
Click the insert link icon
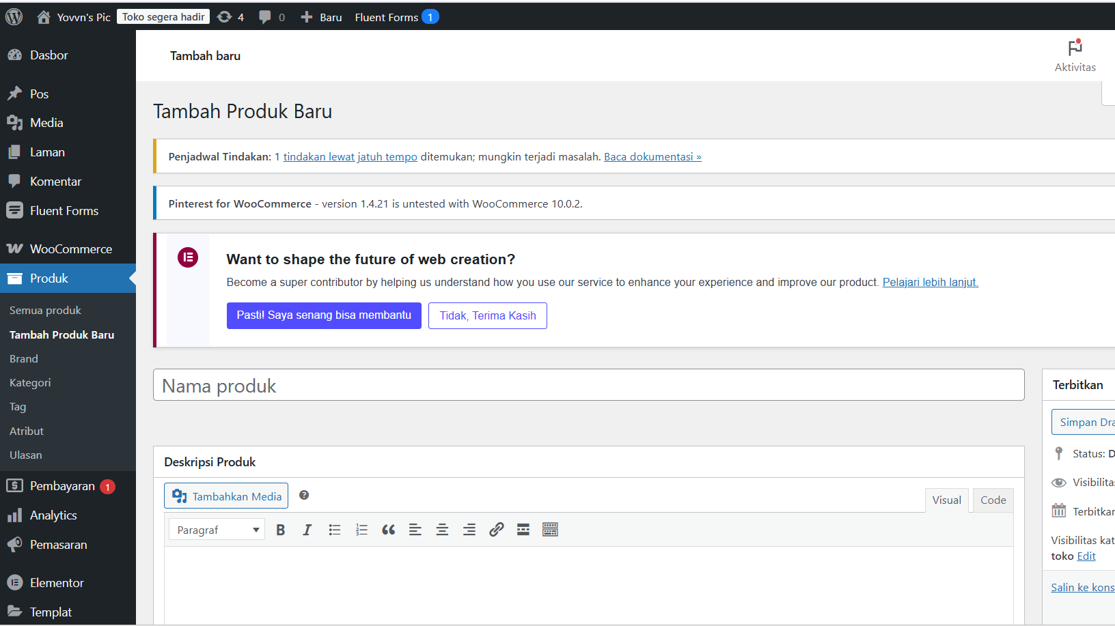coord(497,530)
